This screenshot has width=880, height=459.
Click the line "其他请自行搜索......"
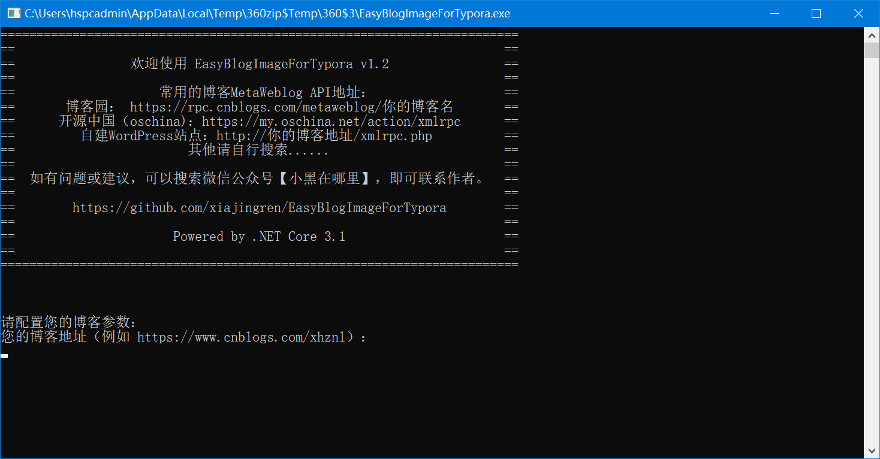point(258,150)
